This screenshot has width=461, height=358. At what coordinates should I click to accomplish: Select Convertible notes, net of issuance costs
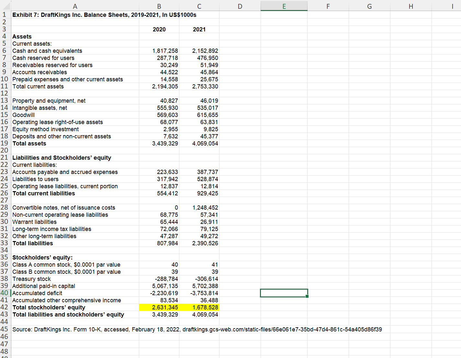64,208
